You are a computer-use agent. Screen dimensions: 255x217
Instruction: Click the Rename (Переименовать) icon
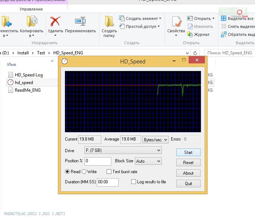[x=80, y=21]
